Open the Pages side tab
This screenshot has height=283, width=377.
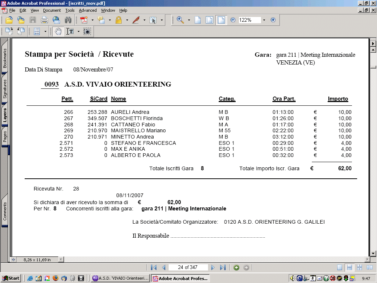5,136
